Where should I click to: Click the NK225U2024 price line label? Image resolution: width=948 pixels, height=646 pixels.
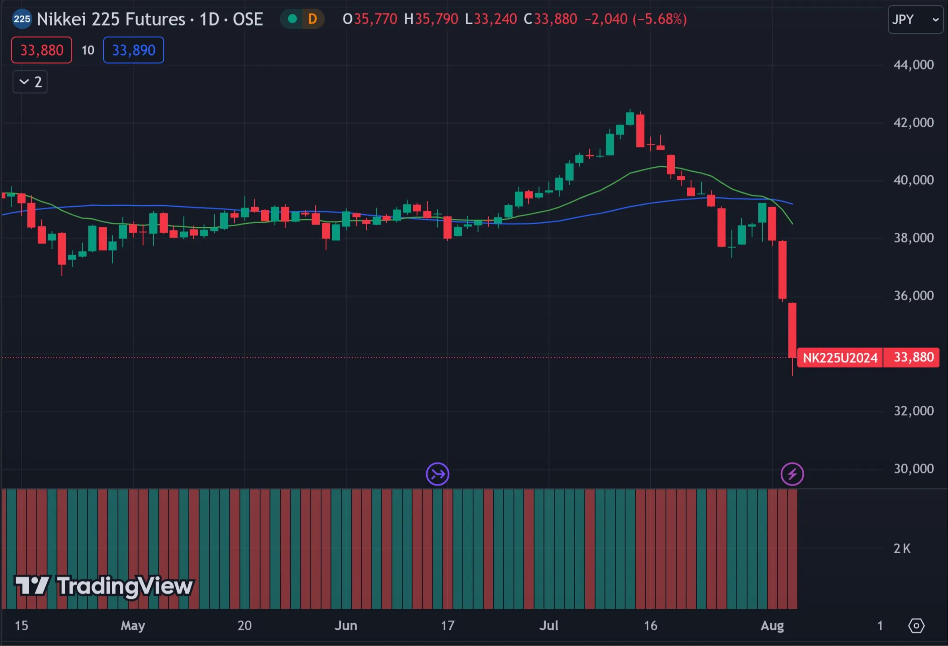pos(840,358)
